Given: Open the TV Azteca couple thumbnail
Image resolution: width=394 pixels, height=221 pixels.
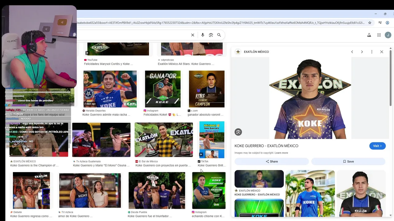Looking at the screenshot, I should point(90,190).
